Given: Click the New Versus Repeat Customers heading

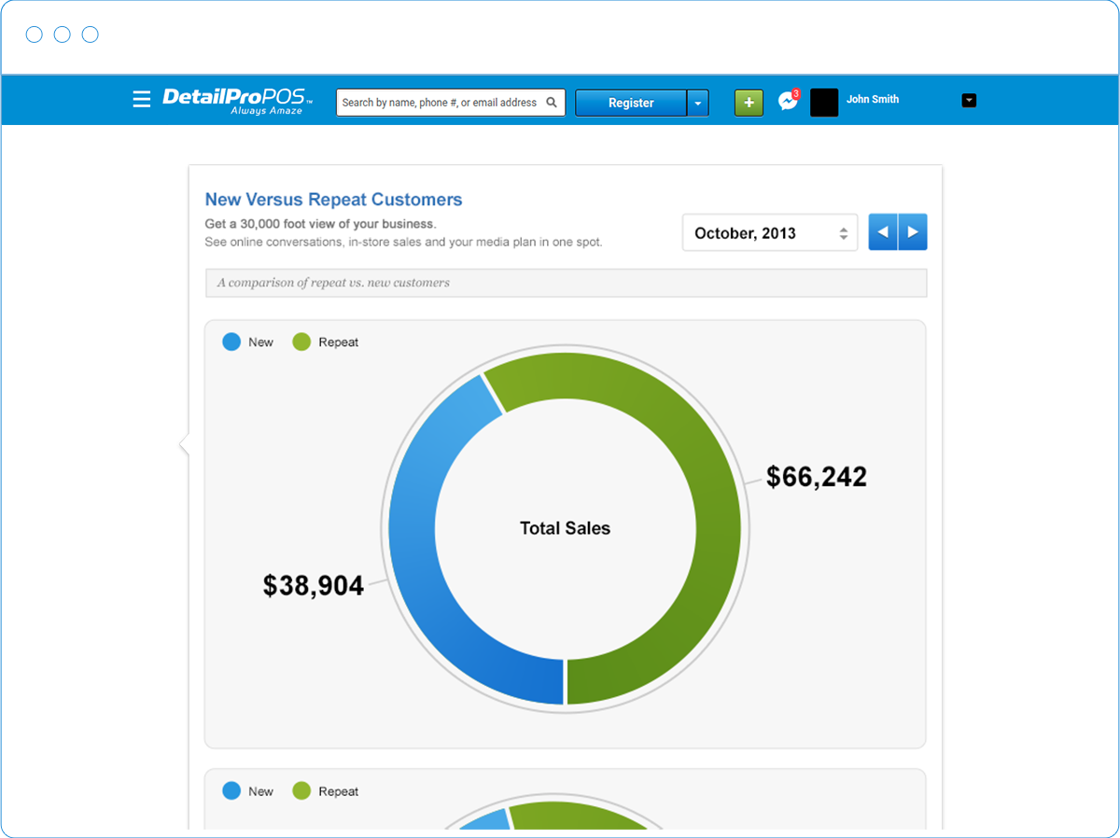Looking at the screenshot, I should (333, 200).
